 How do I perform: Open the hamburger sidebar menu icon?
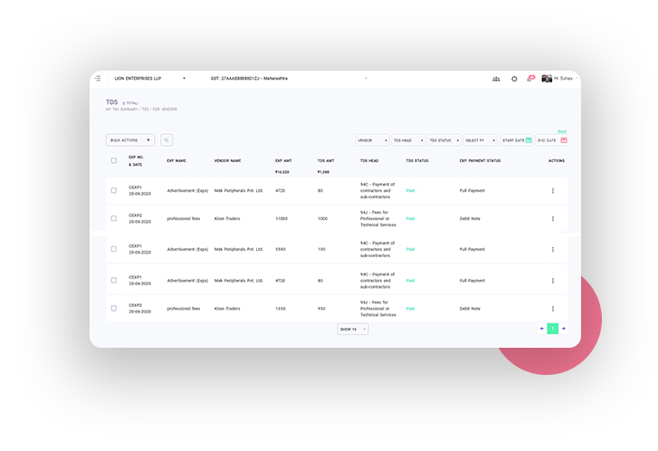tap(98, 79)
